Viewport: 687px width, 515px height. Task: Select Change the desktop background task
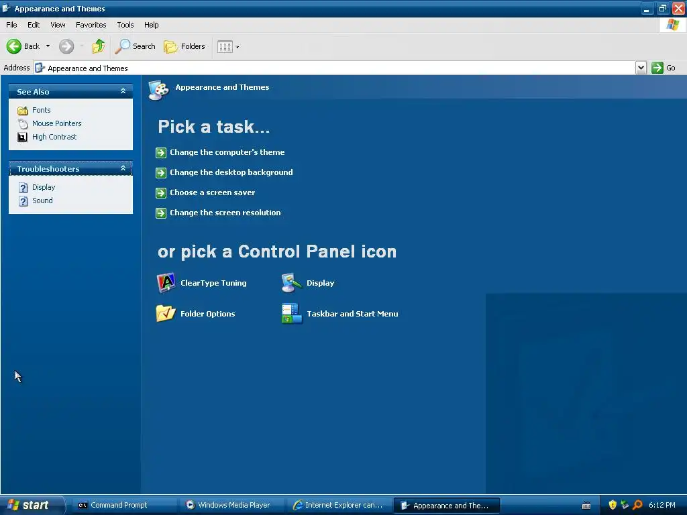click(231, 172)
